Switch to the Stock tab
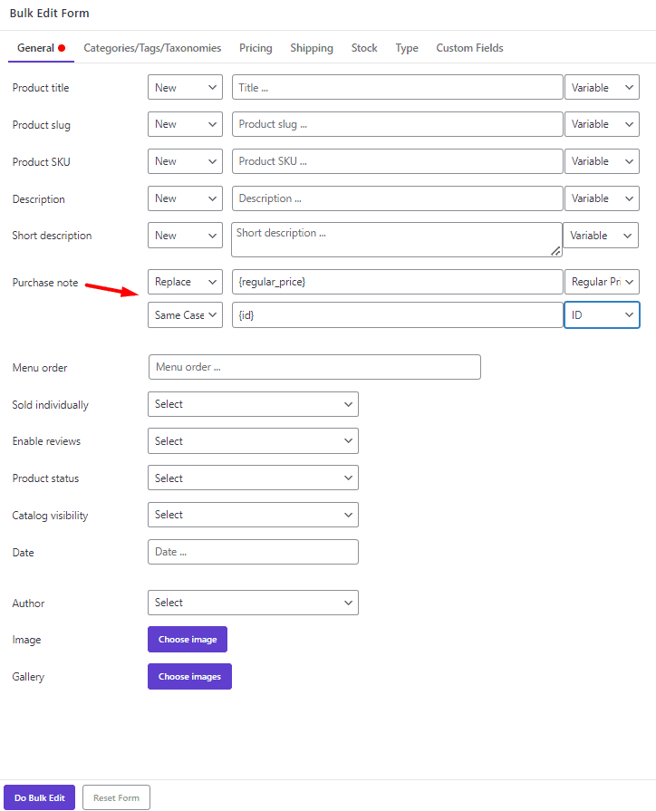 [x=364, y=48]
